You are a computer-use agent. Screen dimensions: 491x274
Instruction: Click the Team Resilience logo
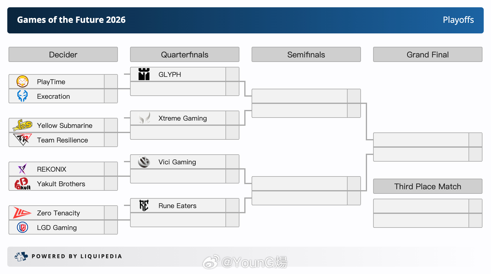tap(22, 140)
